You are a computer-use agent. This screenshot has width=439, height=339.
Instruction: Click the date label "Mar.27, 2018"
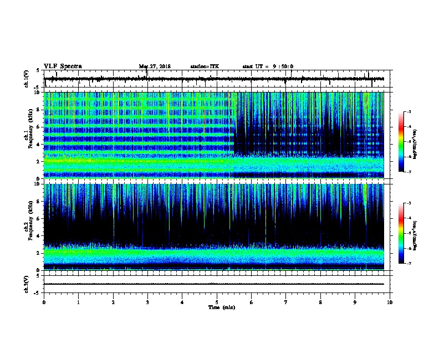[155, 66]
